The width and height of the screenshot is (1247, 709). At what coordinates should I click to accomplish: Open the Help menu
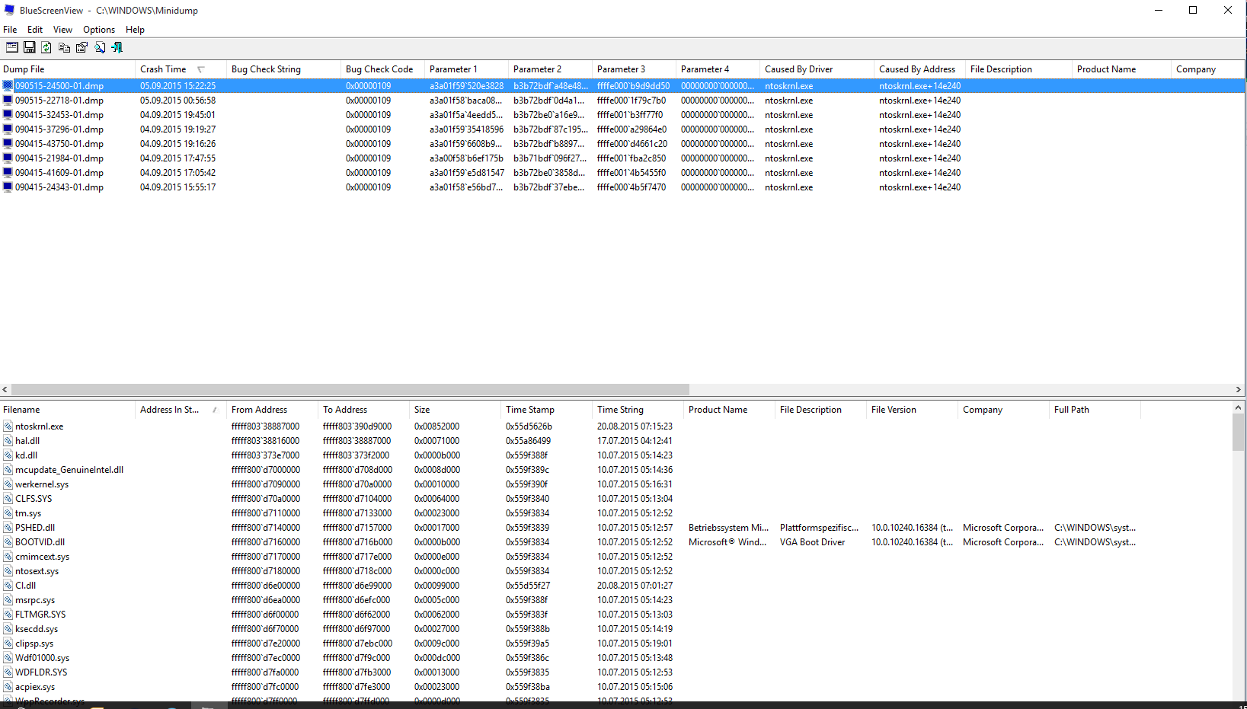135,30
